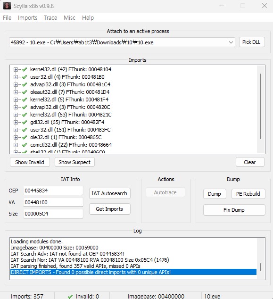This screenshot has height=299, width=273.
Task: Select the comctl32.dll (22) tree row
Action: [71, 145]
